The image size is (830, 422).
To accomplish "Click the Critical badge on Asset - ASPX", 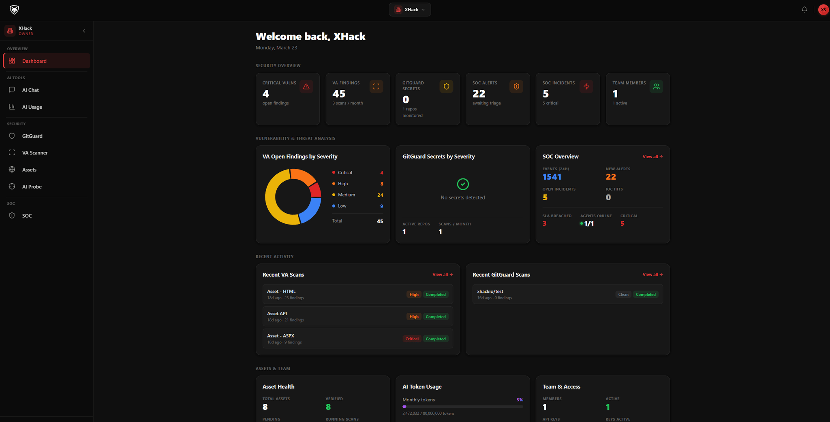I will [412, 339].
